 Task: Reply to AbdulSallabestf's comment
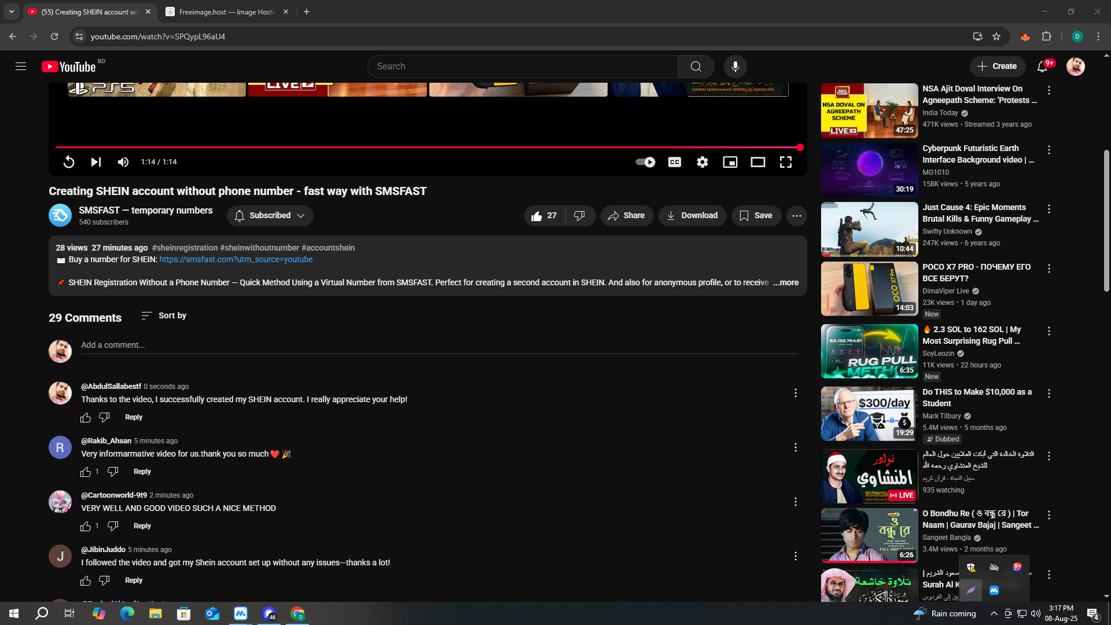[x=134, y=418]
